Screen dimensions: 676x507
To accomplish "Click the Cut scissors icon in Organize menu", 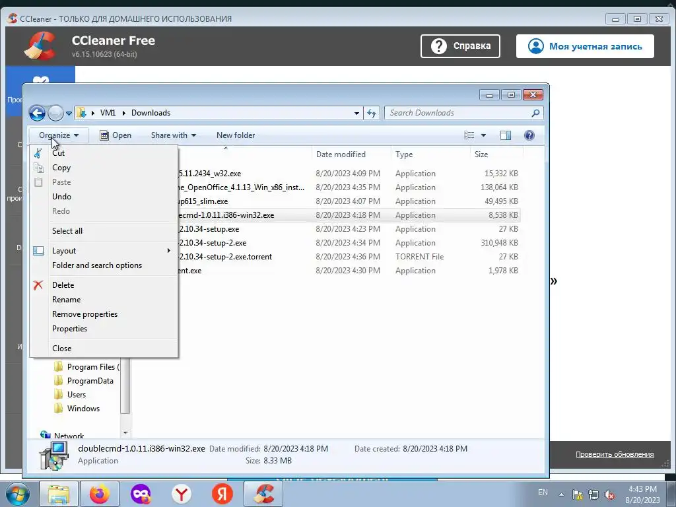I will click(x=38, y=152).
